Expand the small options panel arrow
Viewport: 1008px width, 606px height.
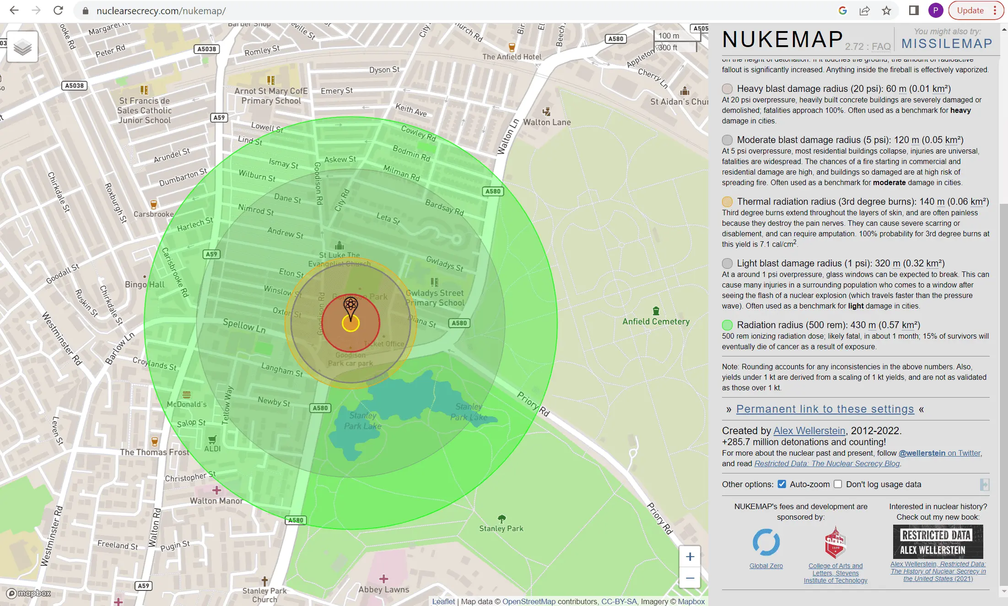(x=984, y=484)
